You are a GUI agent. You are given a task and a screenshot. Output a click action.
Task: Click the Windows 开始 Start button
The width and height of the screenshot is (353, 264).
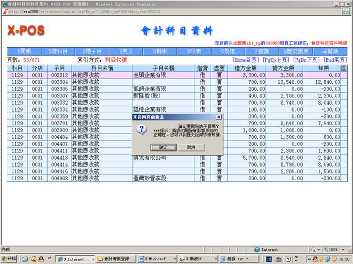click(9, 259)
